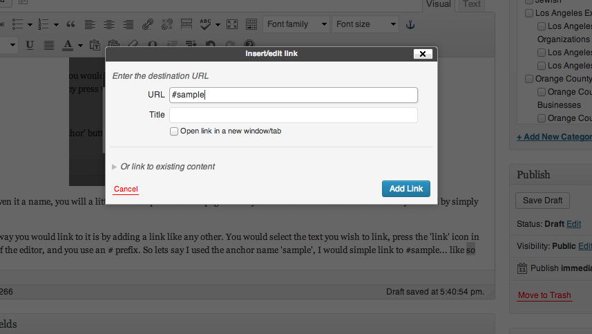Toggle fullscreen editor mode
Viewport: 592px width, 334px height.
(232, 24)
